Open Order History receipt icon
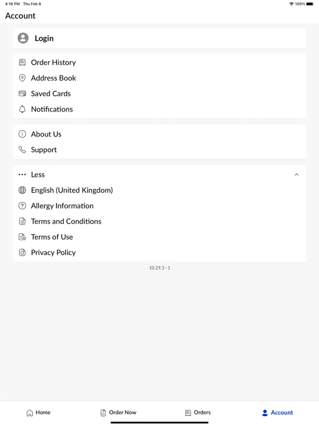 pyautogui.click(x=22, y=63)
